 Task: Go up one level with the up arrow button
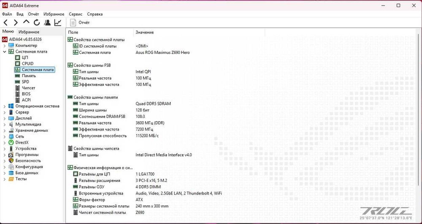click(26, 23)
